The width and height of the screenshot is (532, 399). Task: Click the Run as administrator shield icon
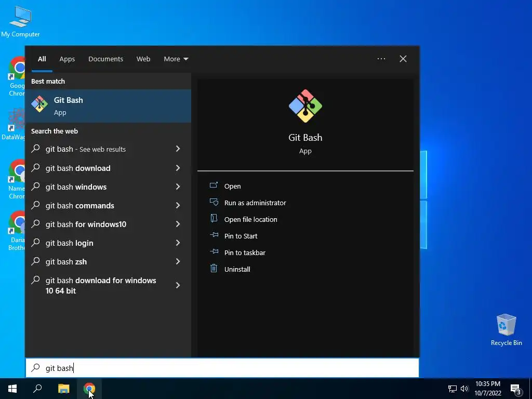[214, 202]
